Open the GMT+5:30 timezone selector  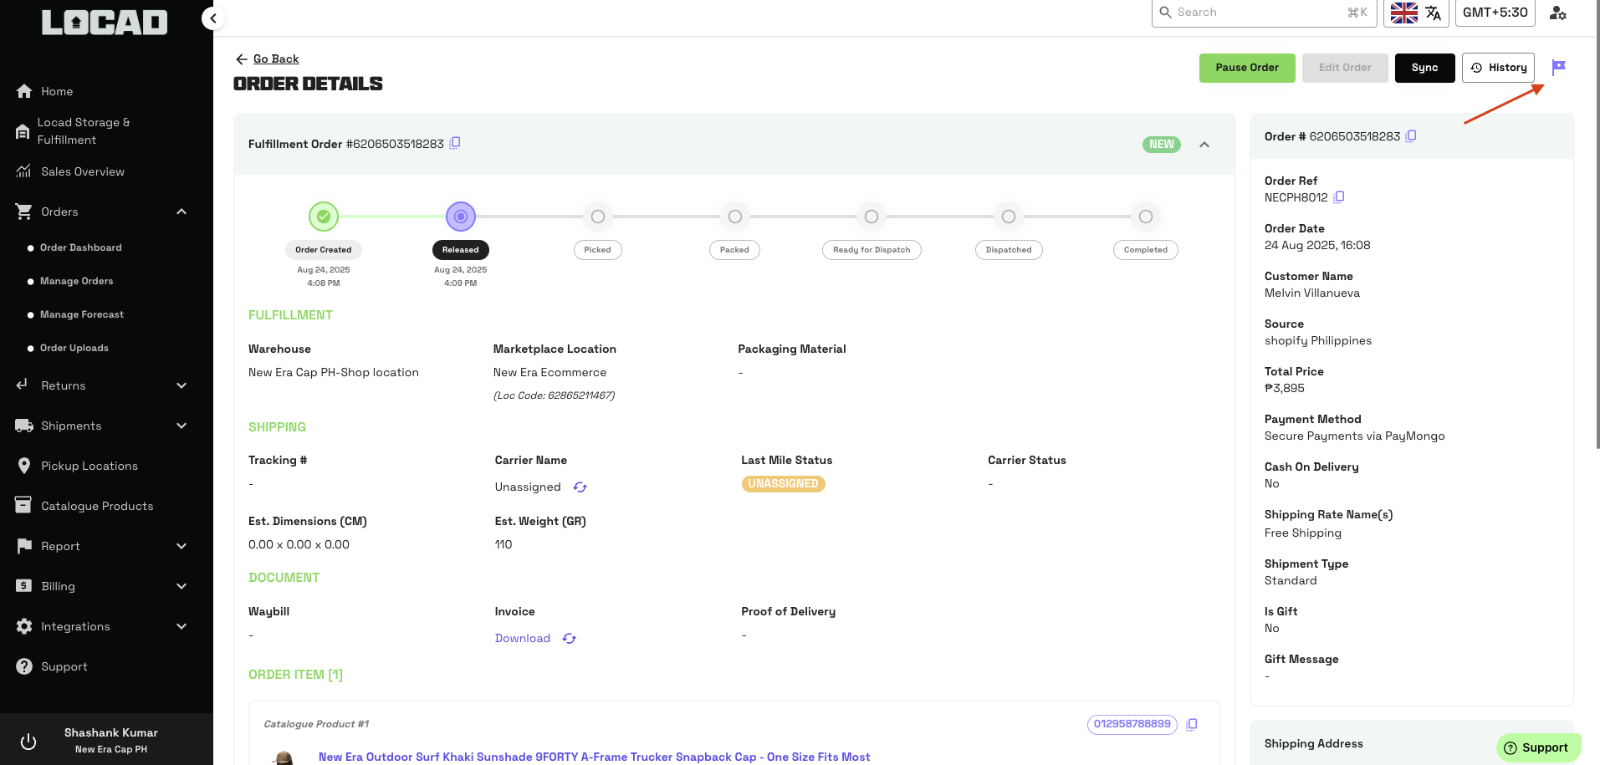[x=1495, y=13]
